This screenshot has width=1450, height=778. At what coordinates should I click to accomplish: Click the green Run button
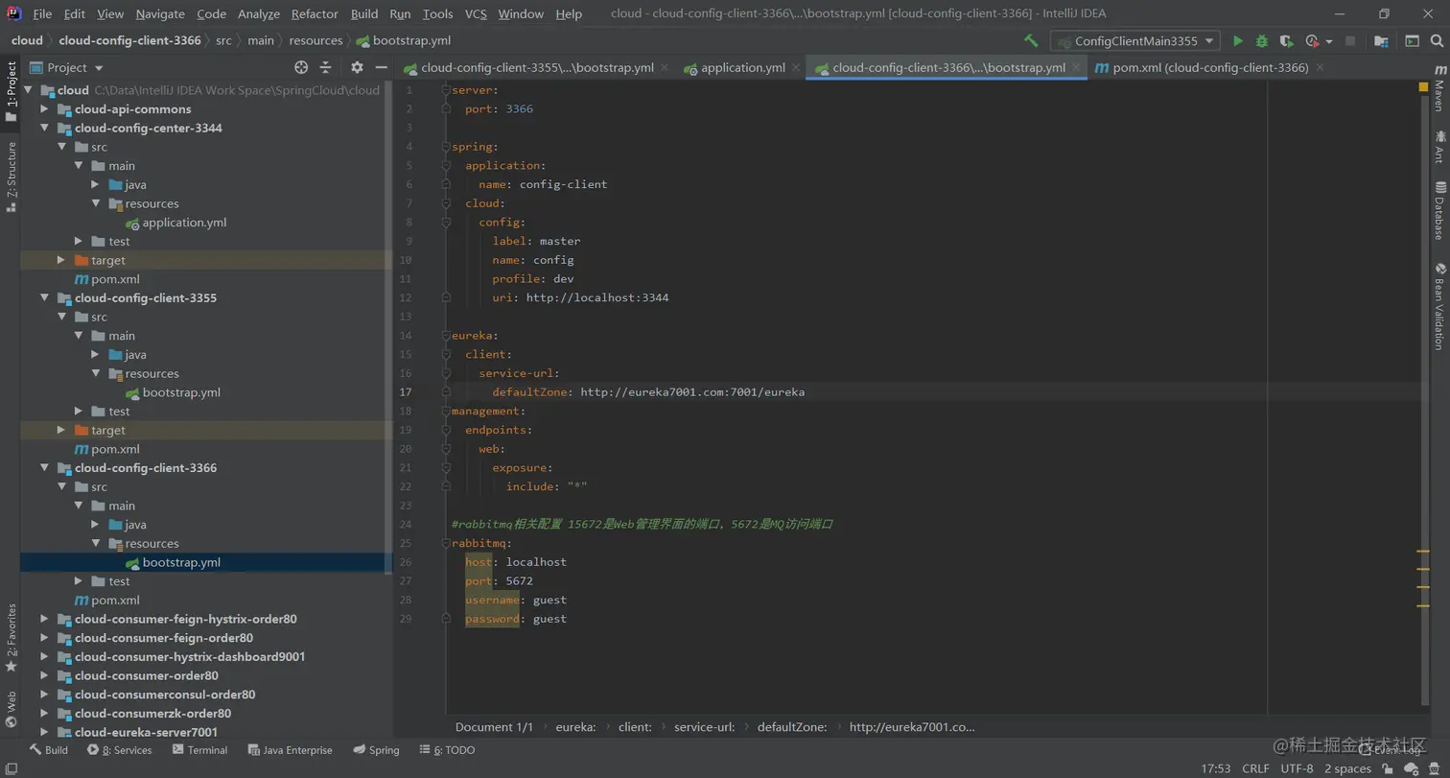1238,41
